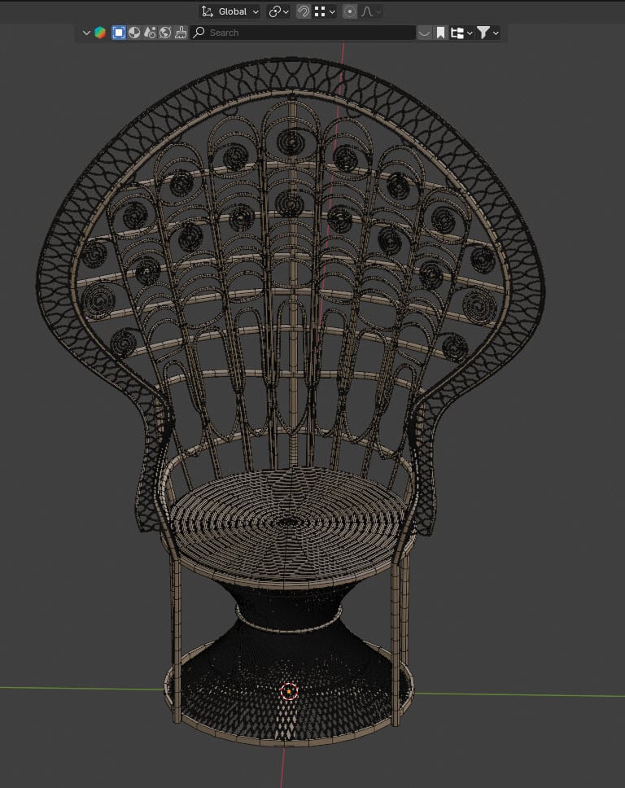Toggle proportional editing
This screenshot has width=625, height=788.
(x=350, y=11)
